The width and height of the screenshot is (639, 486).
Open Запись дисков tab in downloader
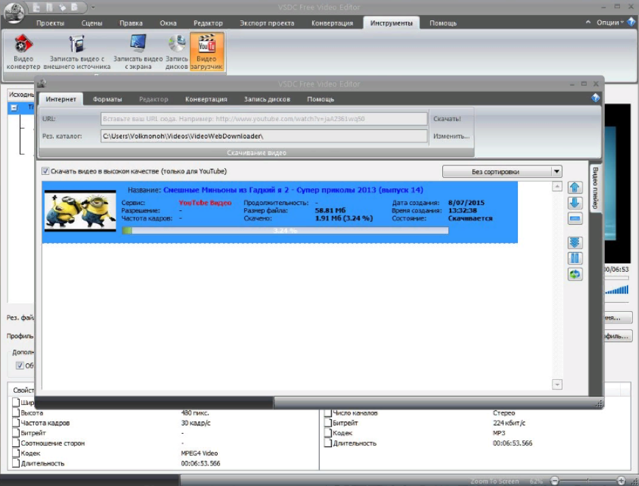(267, 99)
